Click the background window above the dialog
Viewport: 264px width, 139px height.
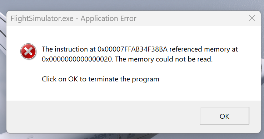coord(132,5)
